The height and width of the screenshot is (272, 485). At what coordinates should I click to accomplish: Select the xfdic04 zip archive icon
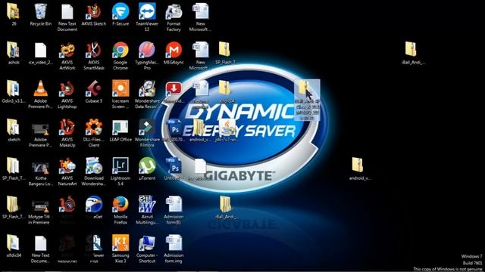(224, 88)
